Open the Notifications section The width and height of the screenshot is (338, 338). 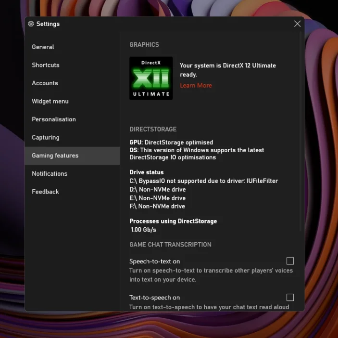click(72, 173)
